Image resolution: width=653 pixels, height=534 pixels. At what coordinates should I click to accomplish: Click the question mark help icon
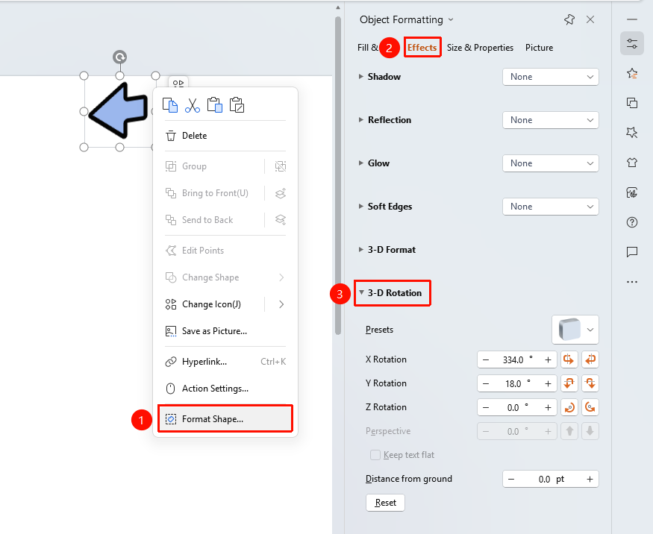coord(632,222)
